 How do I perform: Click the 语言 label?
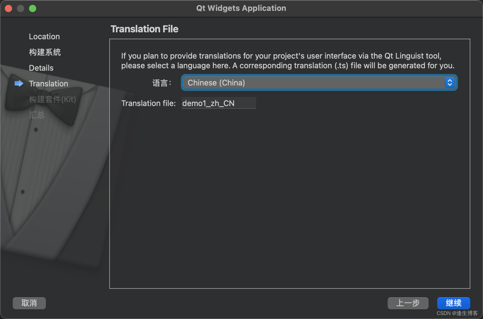coord(162,83)
